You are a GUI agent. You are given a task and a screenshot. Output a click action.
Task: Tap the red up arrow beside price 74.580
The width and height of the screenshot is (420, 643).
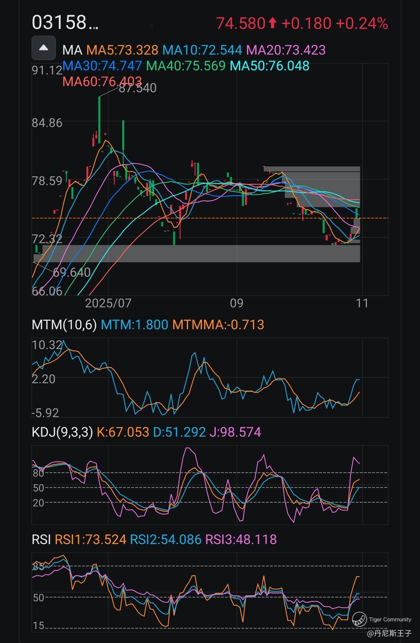pyautogui.click(x=272, y=23)
